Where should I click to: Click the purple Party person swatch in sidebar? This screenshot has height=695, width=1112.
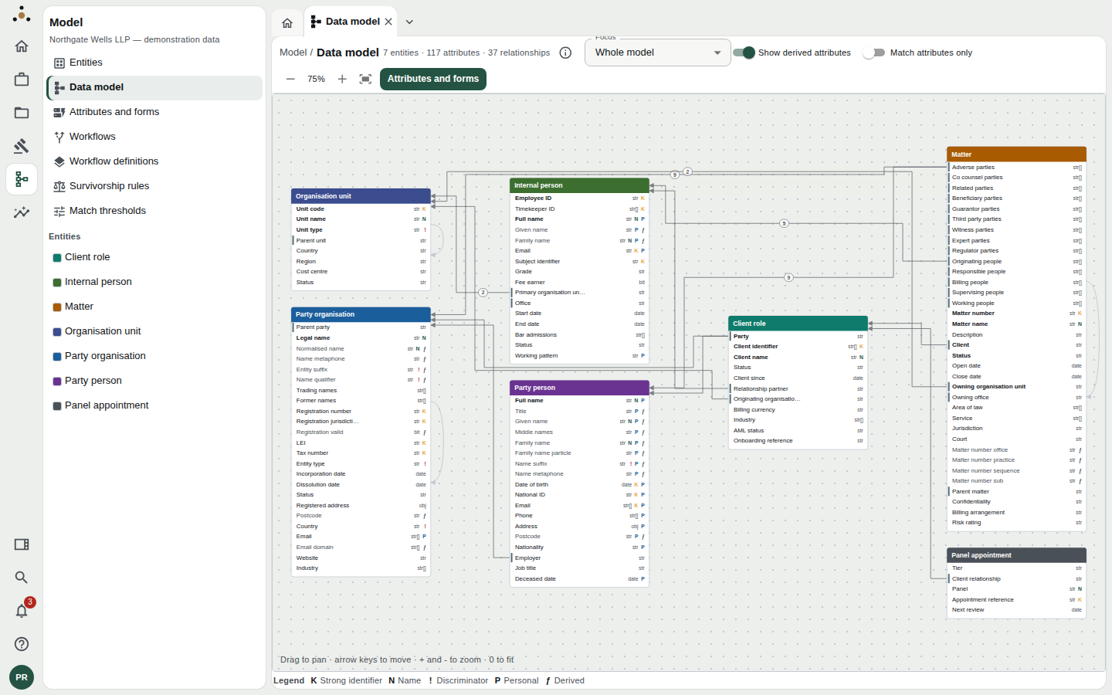(57, 381)
